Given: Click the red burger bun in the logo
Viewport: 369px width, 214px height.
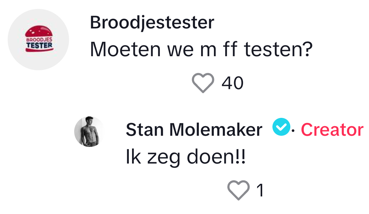Looking at the screenshot, I should point(39,32).
